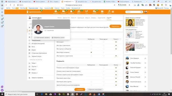Viewport: 172px width, 96px height.
Task: Open Chrome icon on taskbar
Action: point(59,94)
